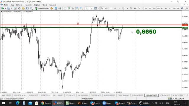Select the gray rectangle shape tool
Viewport: 189px width, 106px height.
coord(135,8)
